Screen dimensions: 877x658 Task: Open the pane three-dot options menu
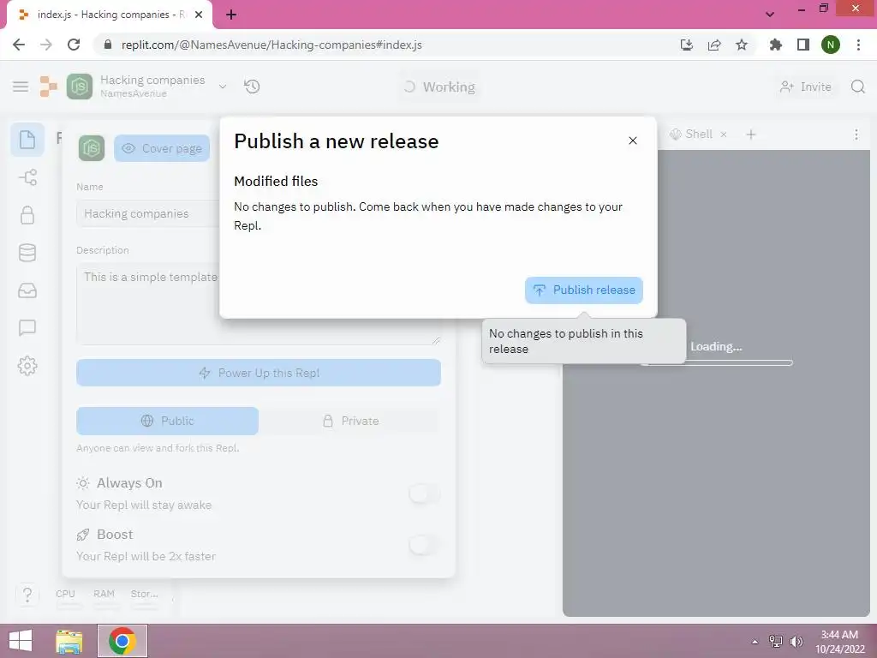(x=856, y=135)
